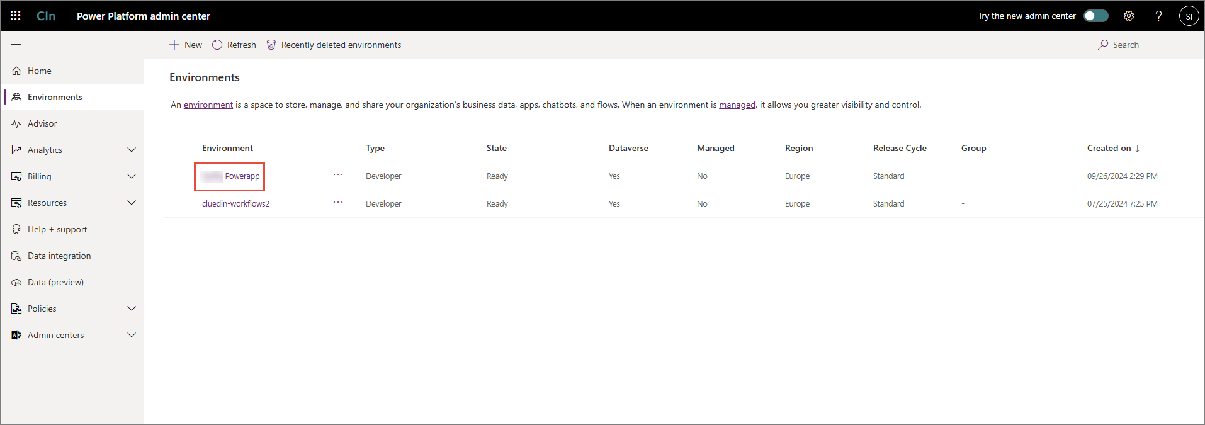Toggle Try the new admin center switch
The image size is (1205, 425).
pos(1095,16)
